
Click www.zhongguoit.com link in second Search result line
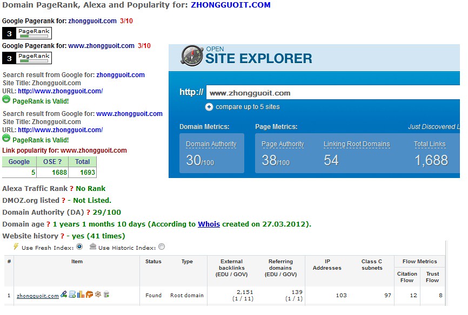pyautogui.click(x=130, y=114)
